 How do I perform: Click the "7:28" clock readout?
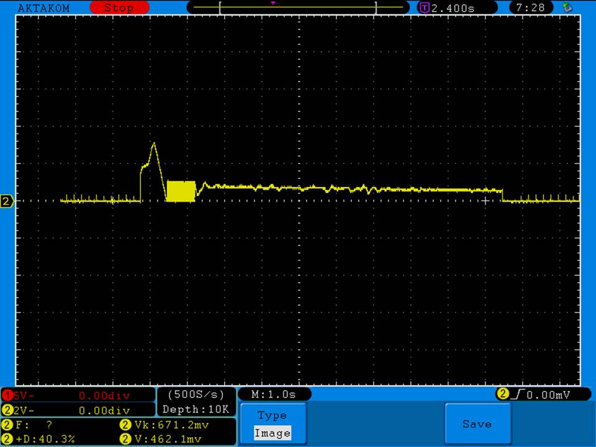coord(530,7)
